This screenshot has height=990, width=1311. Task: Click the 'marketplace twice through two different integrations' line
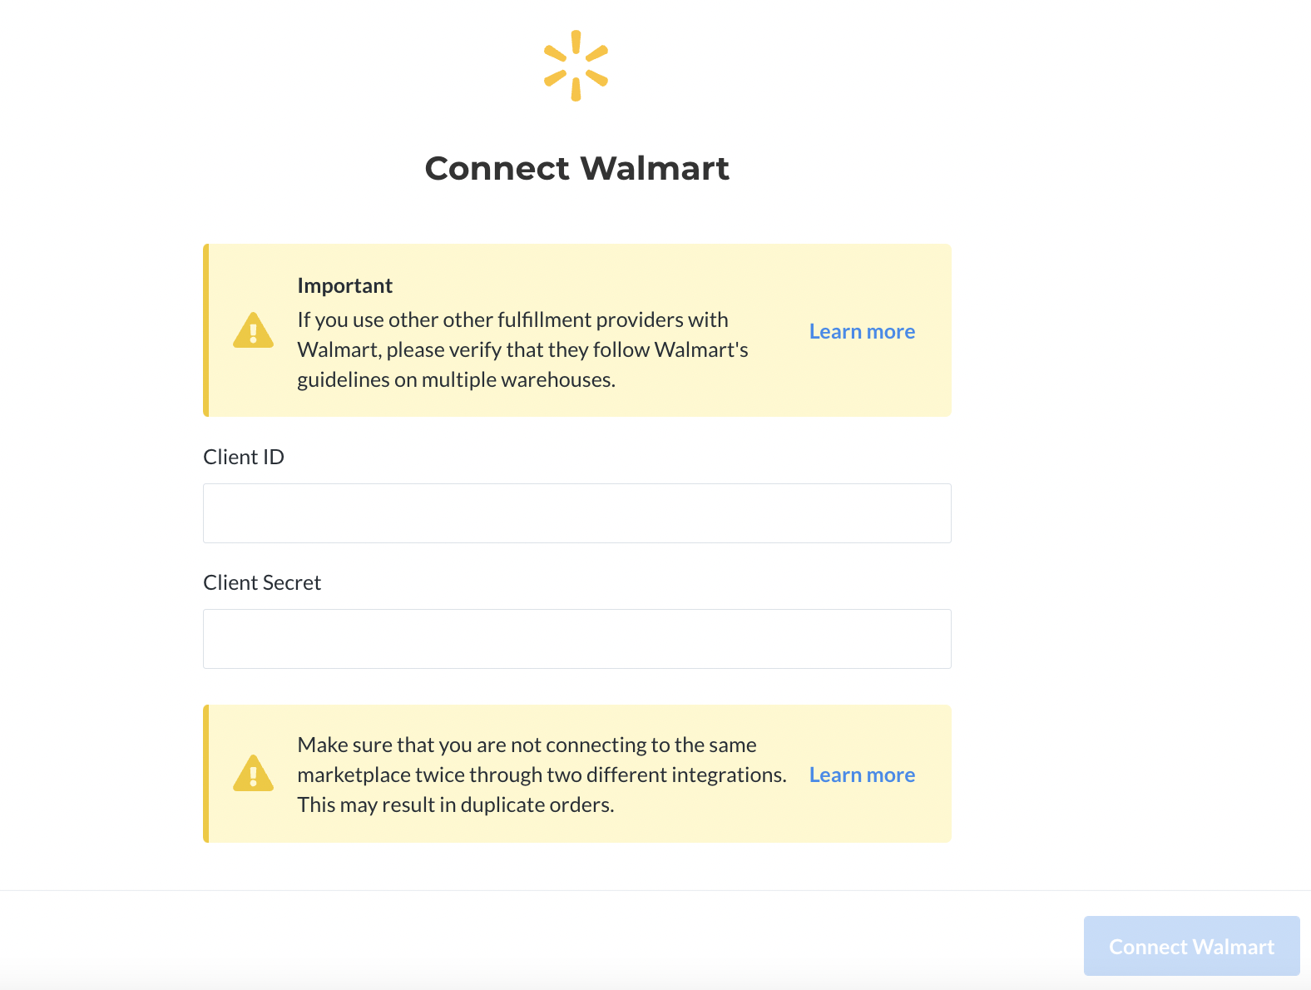[542, 775]
